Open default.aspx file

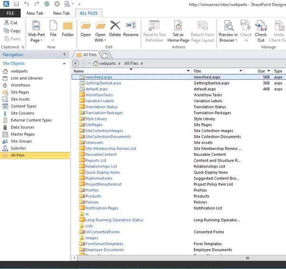(x=96, y=89)
